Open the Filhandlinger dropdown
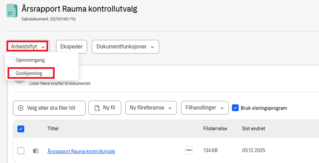This screenshot has width=319, height=163. coord(204,108)
